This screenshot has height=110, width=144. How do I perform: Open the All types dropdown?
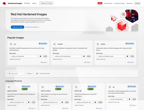pos(30,74)
